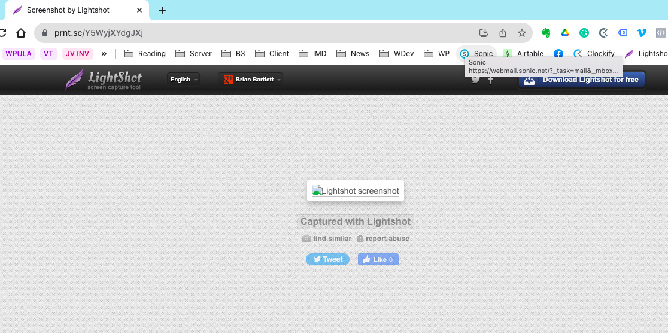The image size is (668, 333).
Task: Reload the page
Action: pyautogui.click(x=2, y=33)
